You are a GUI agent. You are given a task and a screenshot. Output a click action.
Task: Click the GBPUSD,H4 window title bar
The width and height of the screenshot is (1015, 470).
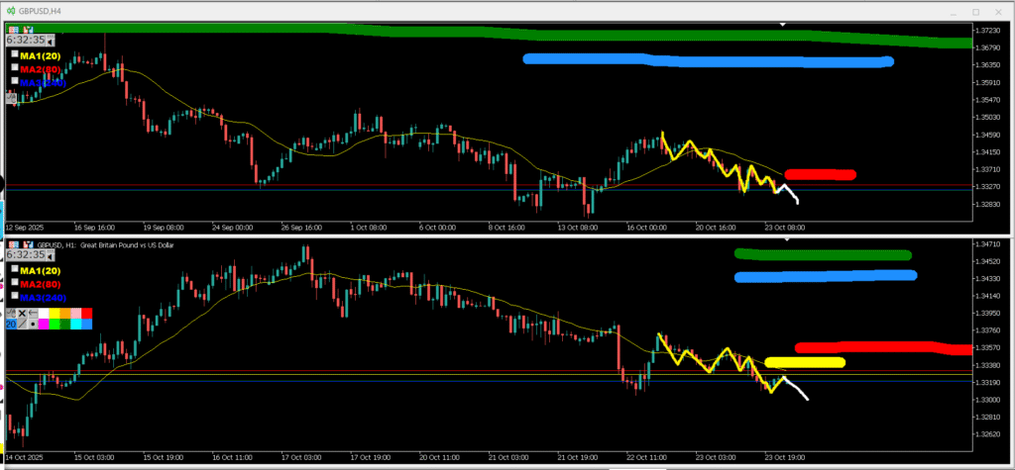pos(396,10)
